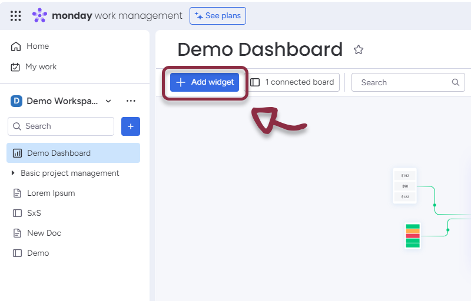Open My work in the sidebar
The width and height of the screenshot is (471, 301).
coord(41,66)
